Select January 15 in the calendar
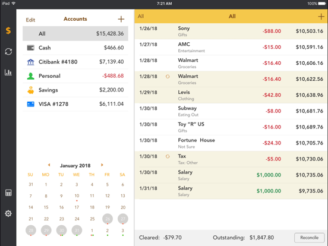Image resolution: width=328 pixels, height=246 pixels. 46,207
